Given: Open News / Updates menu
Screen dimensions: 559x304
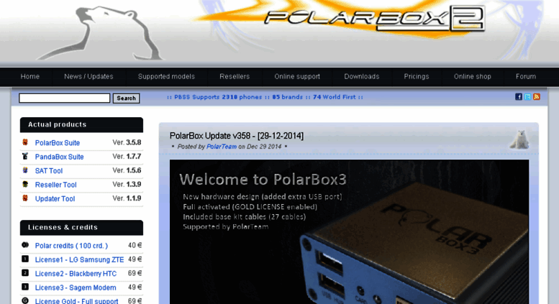Looking at the screenshot, I should (x=88, y=76).
